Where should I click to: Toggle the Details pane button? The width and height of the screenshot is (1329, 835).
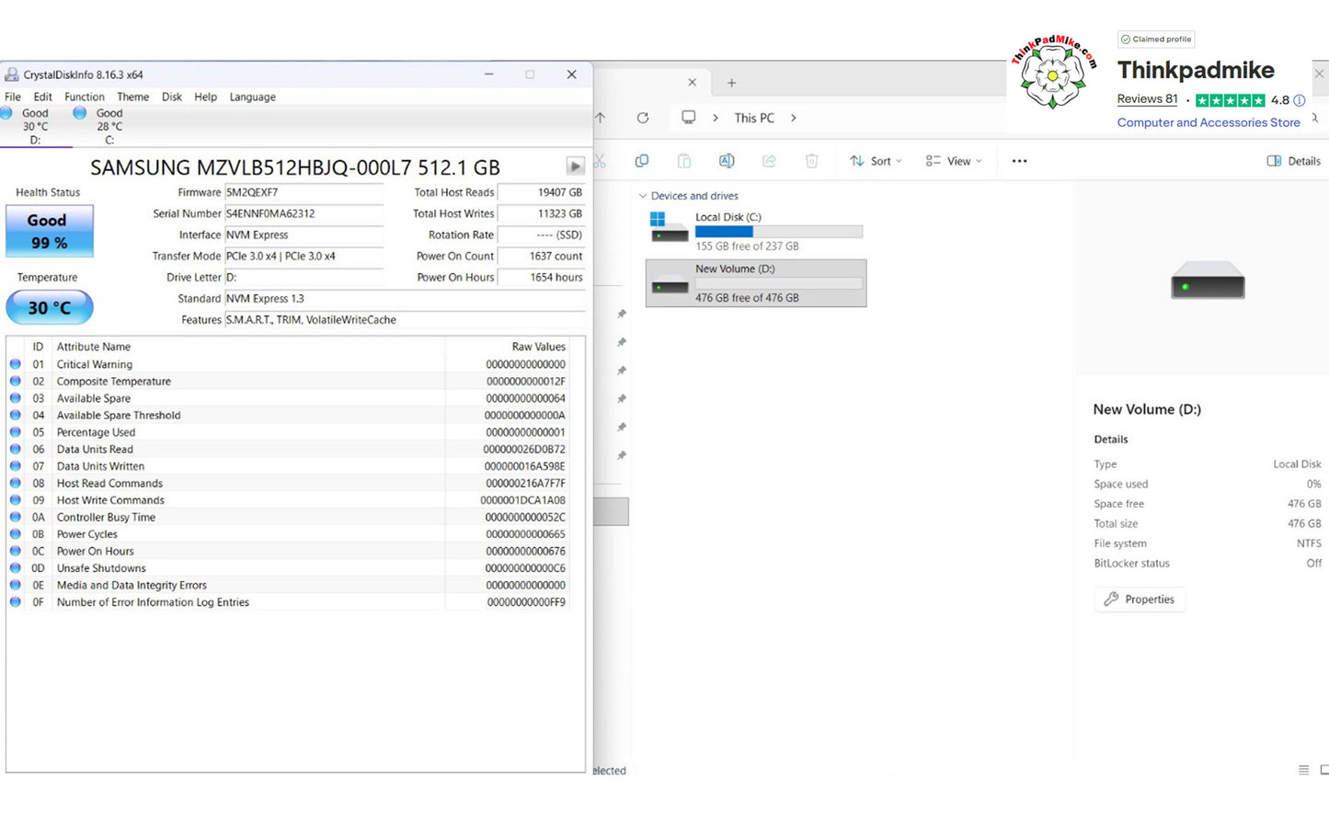tap(1294, 161)
